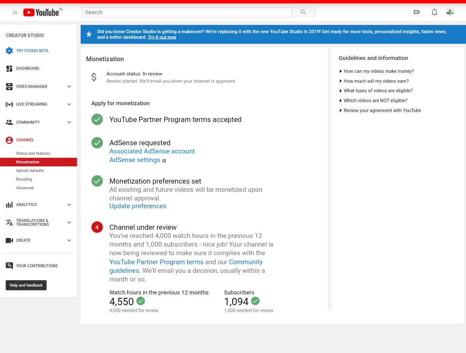466x353 pixels.
Task: Open the hamburger guide menu
Action: click(15, 12)
